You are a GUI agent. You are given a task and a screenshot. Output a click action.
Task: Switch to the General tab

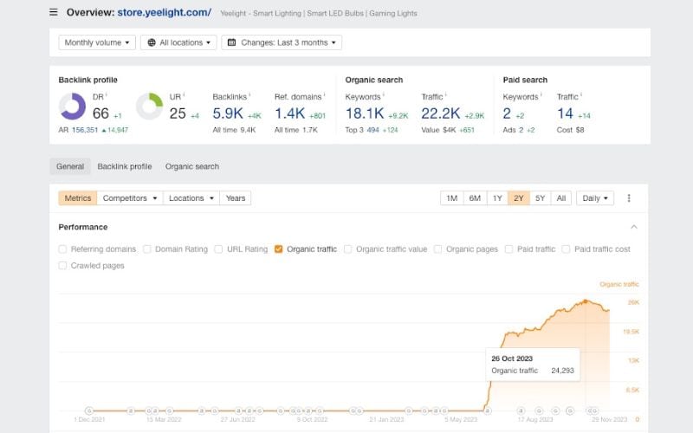coord(70,166)
